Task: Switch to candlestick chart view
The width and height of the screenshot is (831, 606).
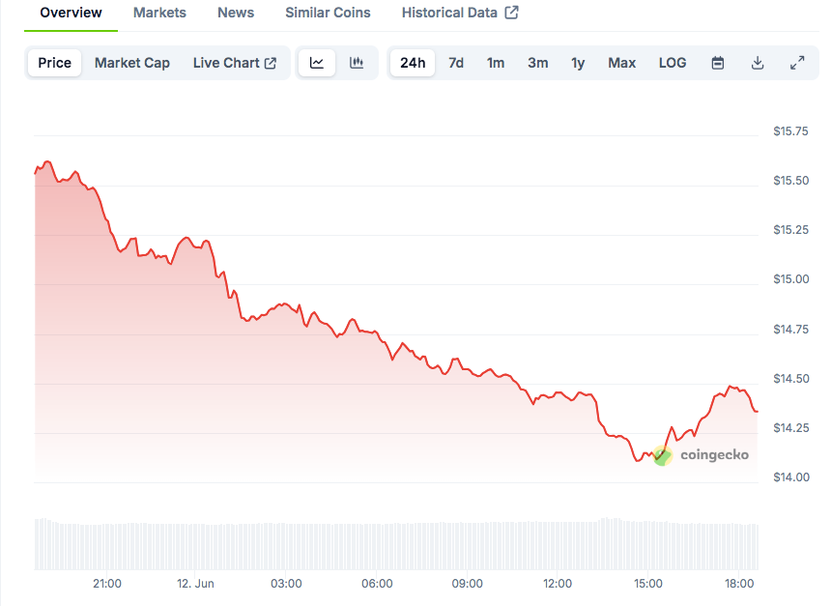Action: point(357,63)
